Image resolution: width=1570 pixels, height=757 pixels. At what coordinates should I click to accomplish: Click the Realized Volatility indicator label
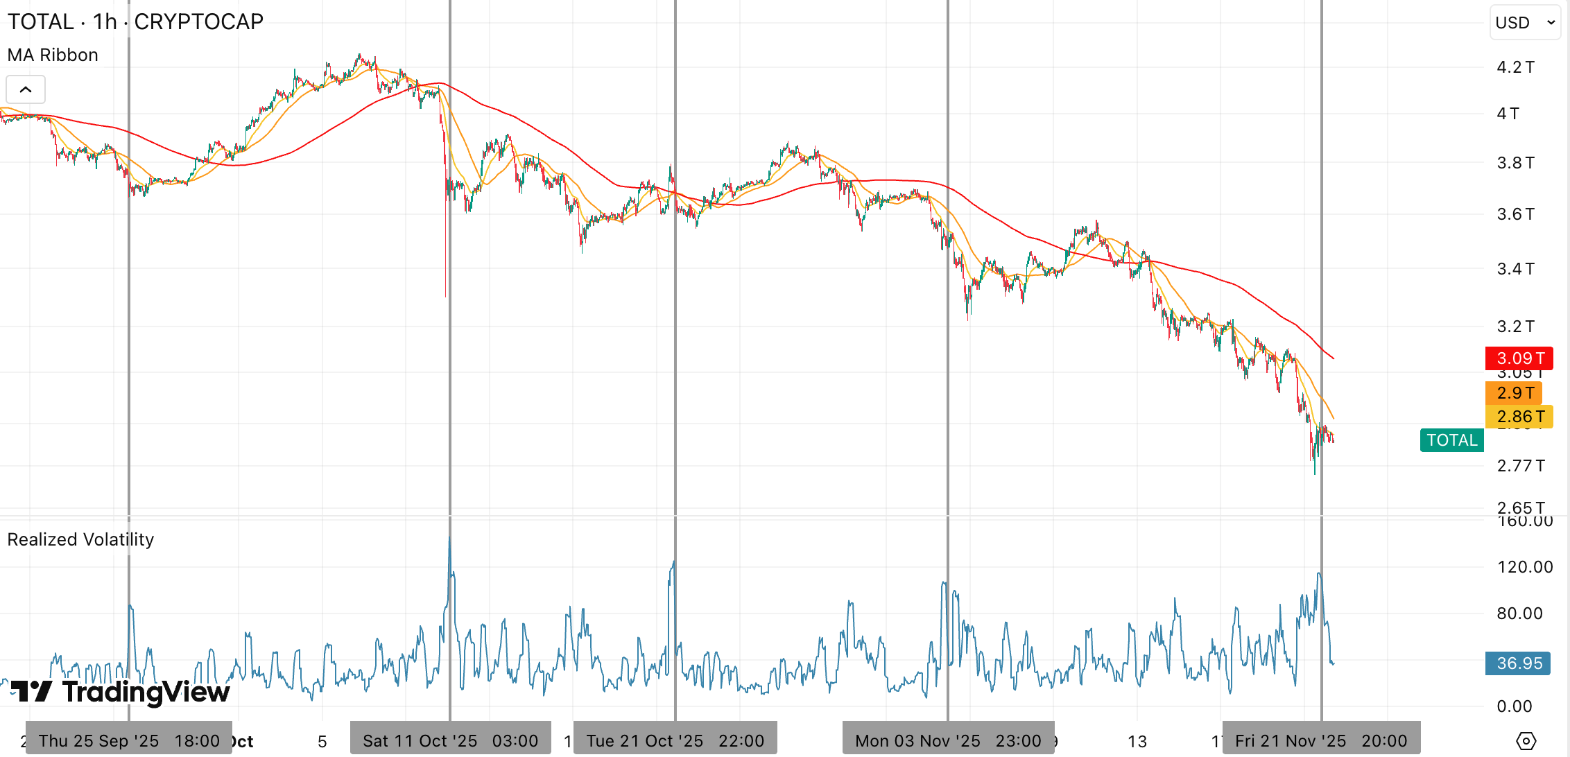click(x=80, y=539)
